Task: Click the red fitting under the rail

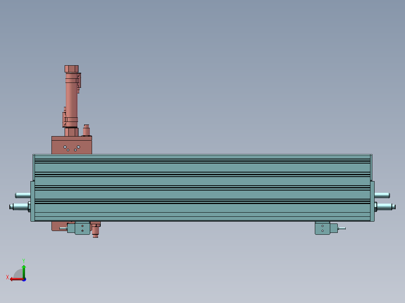Action: pos(95,230)
